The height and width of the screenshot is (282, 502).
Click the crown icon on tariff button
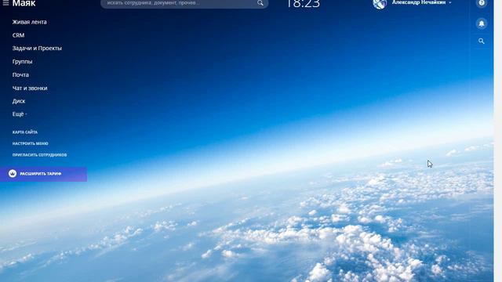click(13, 174)
